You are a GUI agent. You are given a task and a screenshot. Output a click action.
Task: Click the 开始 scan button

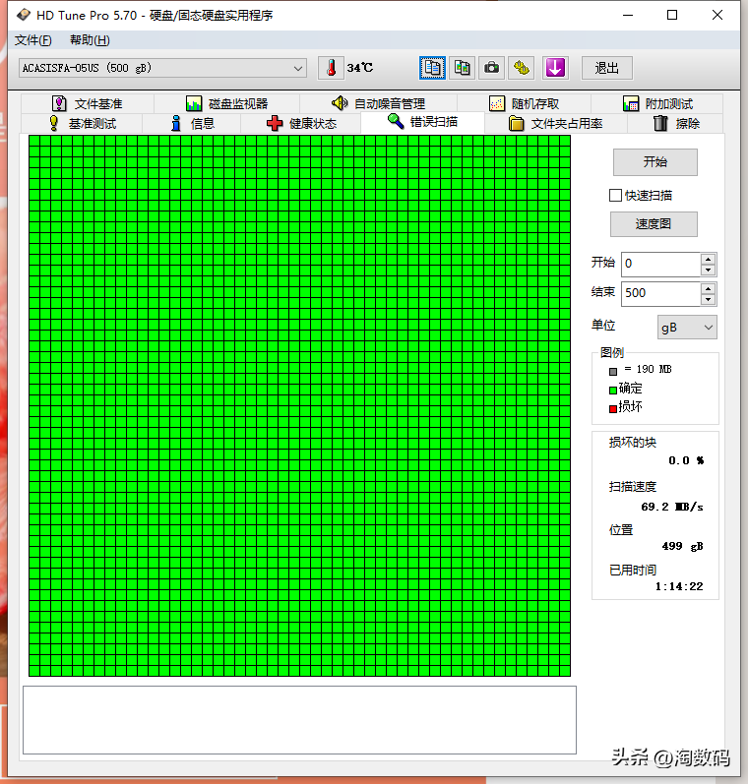[x=654, y=162]
